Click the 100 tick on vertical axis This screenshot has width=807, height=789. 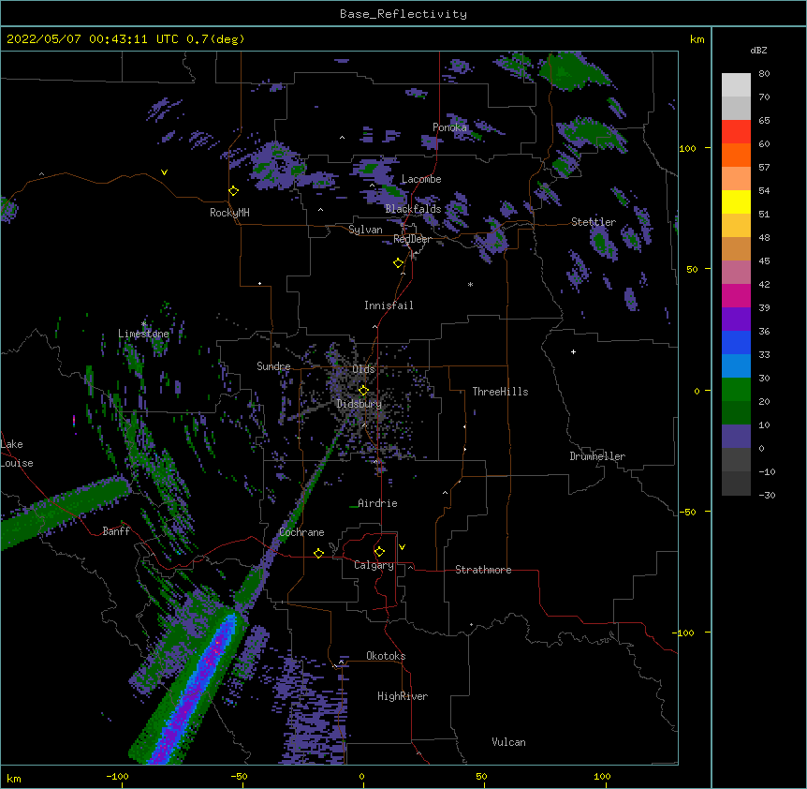point(687,148)
